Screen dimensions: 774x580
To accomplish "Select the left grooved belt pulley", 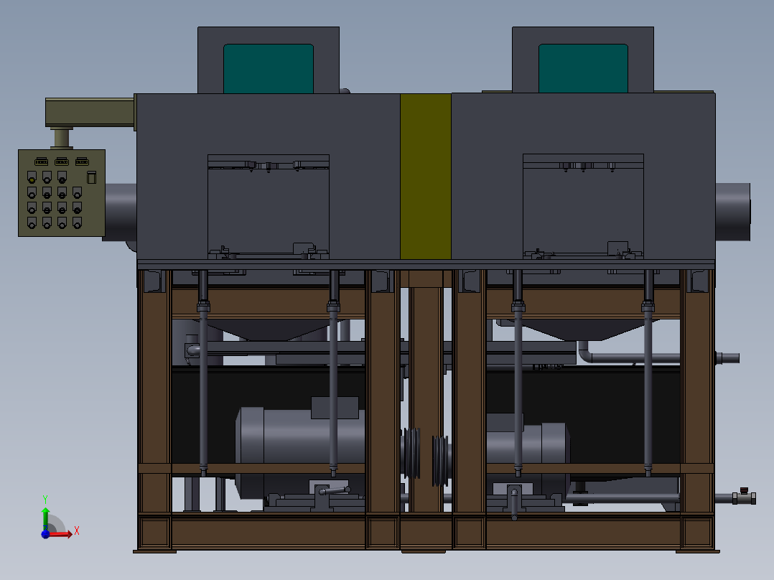I will 411,452.
